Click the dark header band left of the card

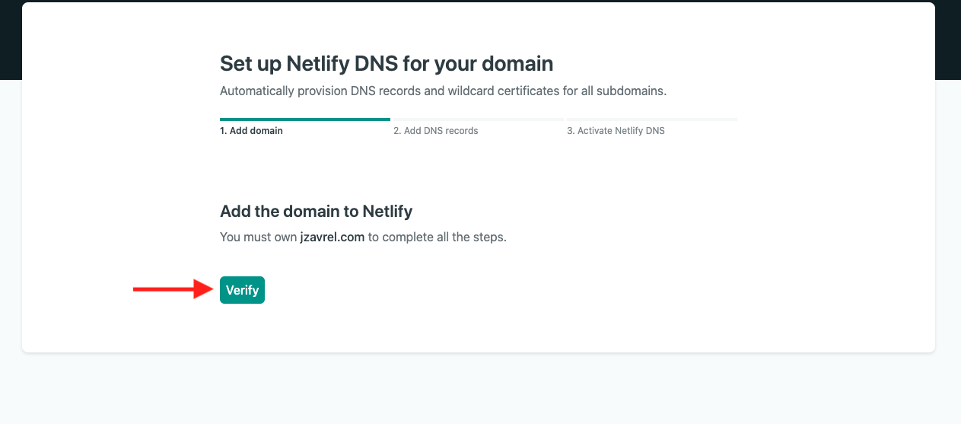11,40
